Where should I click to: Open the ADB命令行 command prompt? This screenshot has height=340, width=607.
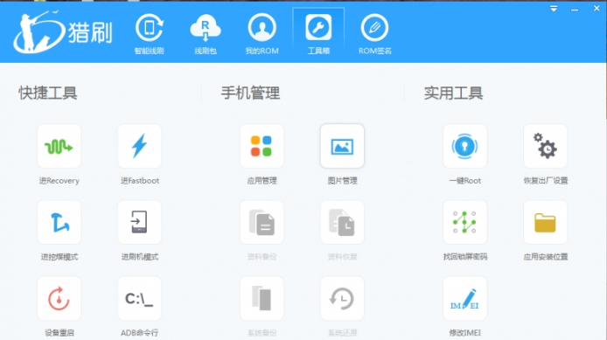coord(139,298)
